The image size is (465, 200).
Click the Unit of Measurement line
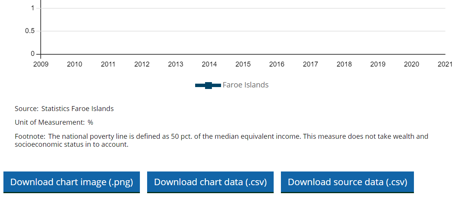click(54, 122)
